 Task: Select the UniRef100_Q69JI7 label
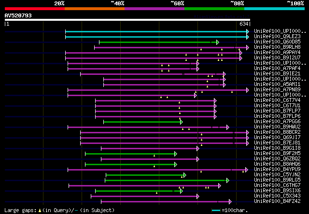277,138
